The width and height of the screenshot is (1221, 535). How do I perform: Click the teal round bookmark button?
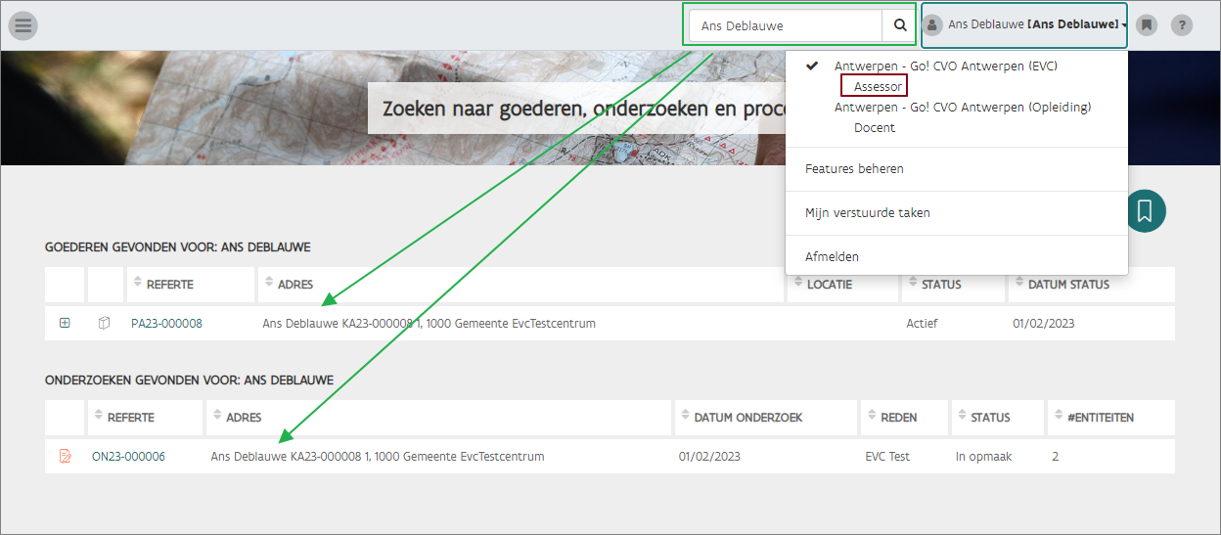1145,211
